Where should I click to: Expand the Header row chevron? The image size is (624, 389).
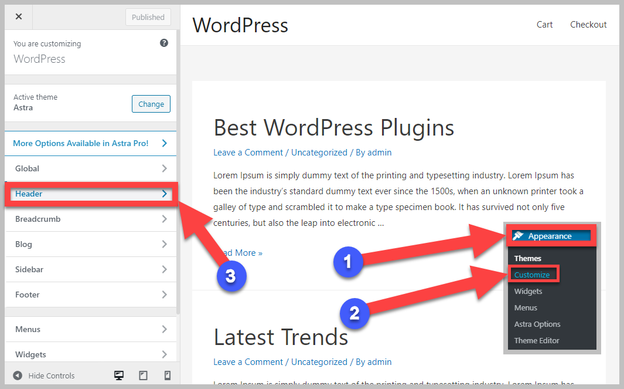click(165, 194)
